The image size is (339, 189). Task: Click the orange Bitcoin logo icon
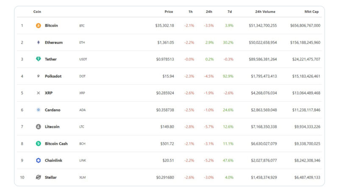(38, 25)
